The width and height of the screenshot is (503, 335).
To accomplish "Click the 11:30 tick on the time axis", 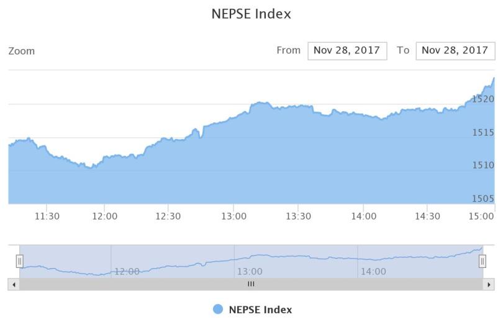I will click(47, 216).
